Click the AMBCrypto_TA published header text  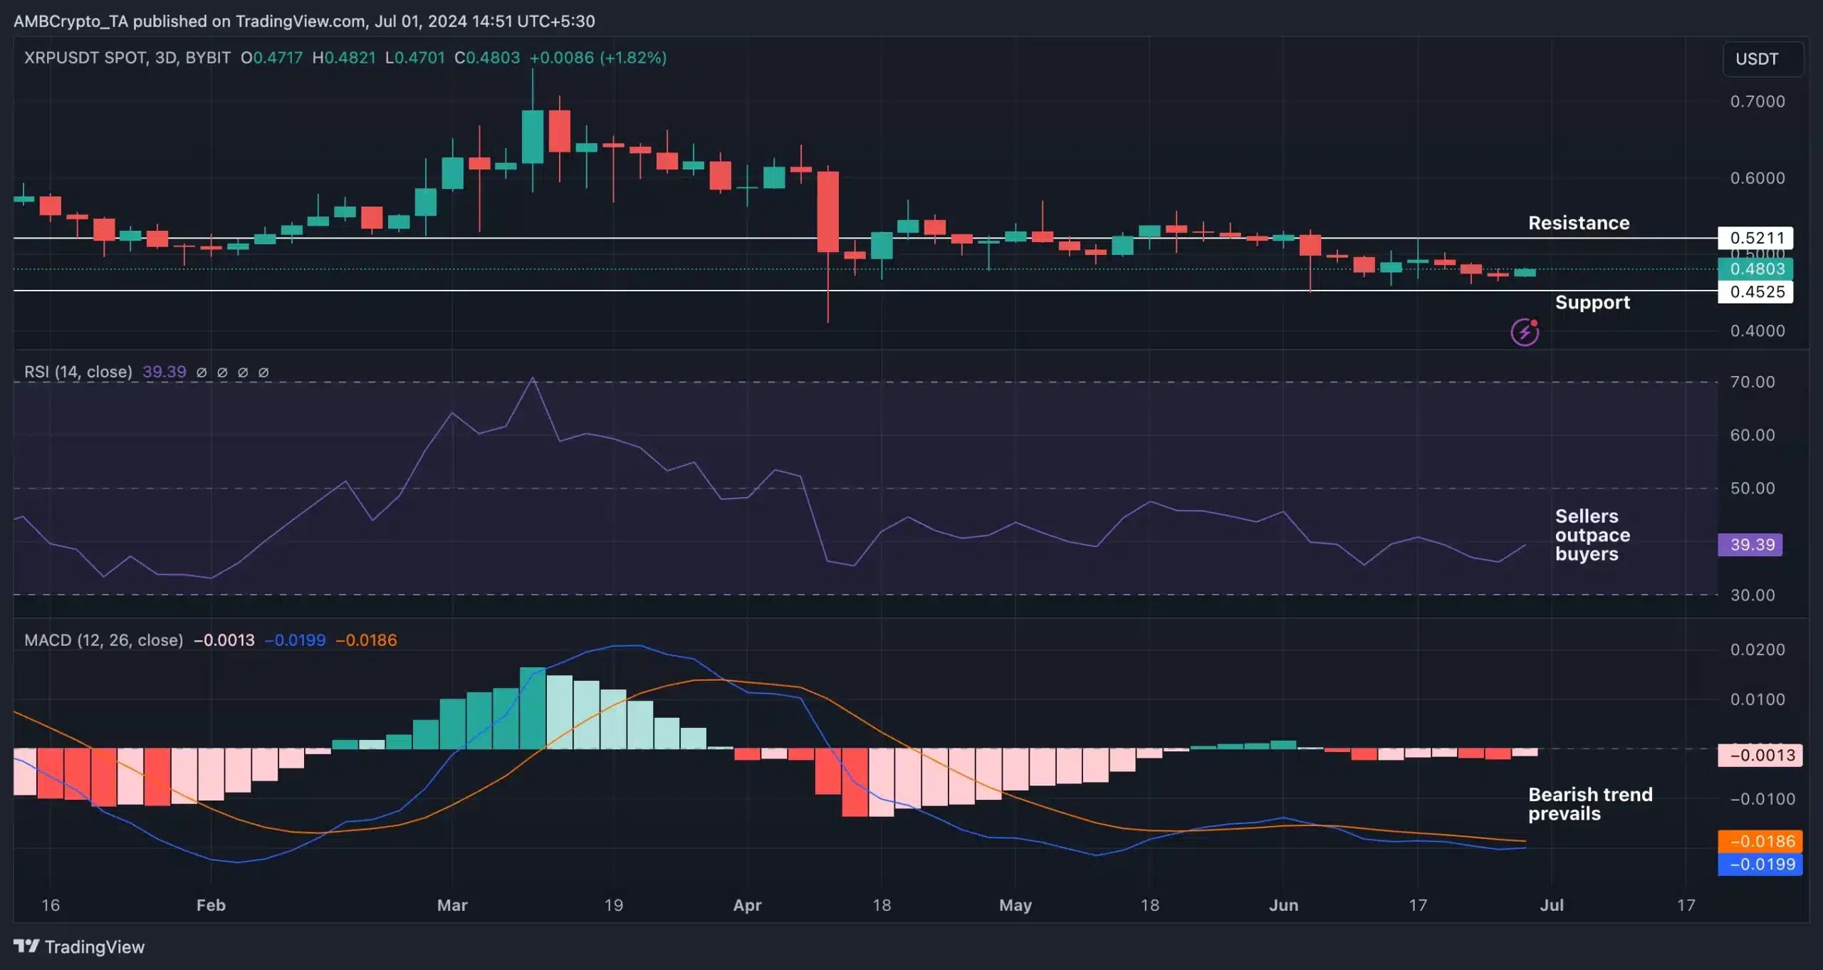coord(304,21)
